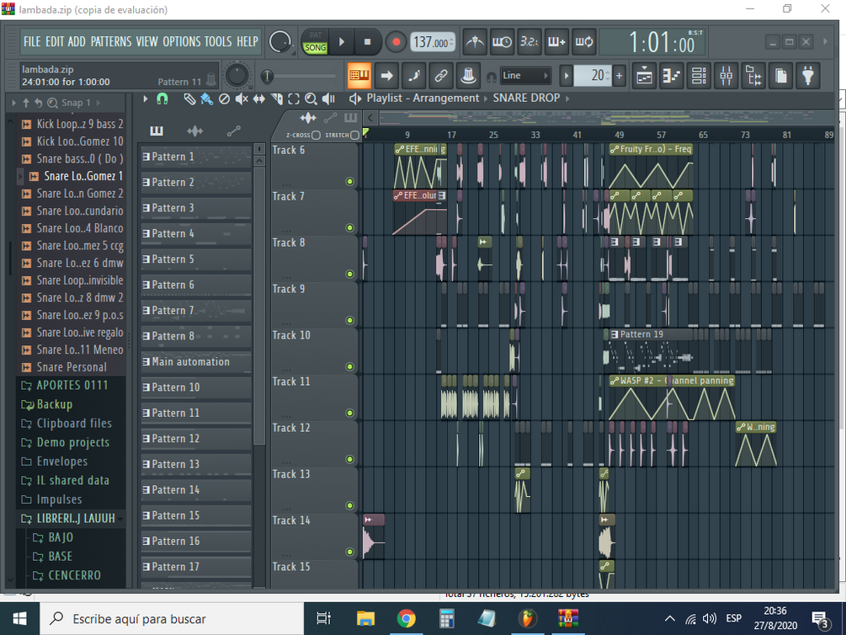Open Playlist options menu arrow
The image size is (846, 635).
pyautogui.click(x=145, y=99)
